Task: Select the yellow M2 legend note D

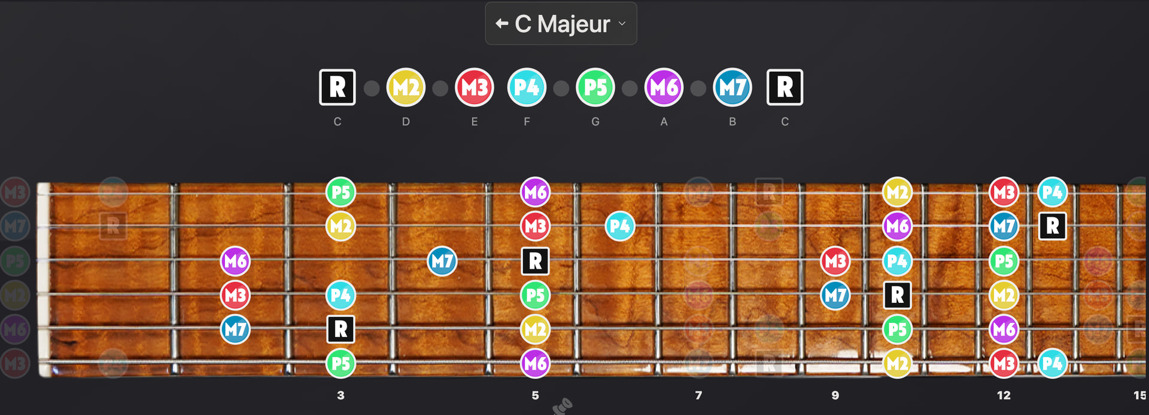Action: click(x=406, y=88)
